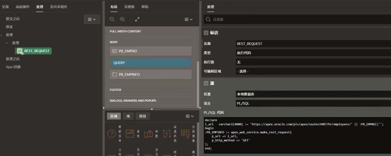This screenshot has height=156, width=391.
Task: Click the FOOTER slot label
Action: coord(115,90)
